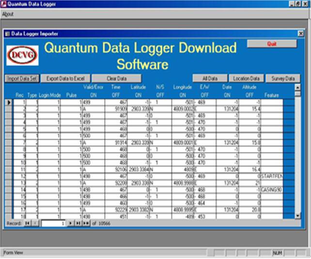Click scroll up arrow of table scrollbar

pyautogui.click(x=297, y=87)
